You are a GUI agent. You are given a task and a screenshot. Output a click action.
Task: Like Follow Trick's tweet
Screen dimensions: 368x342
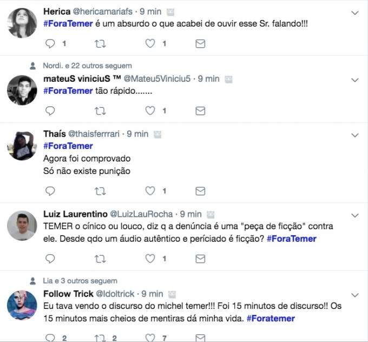(x=150, y=338)
